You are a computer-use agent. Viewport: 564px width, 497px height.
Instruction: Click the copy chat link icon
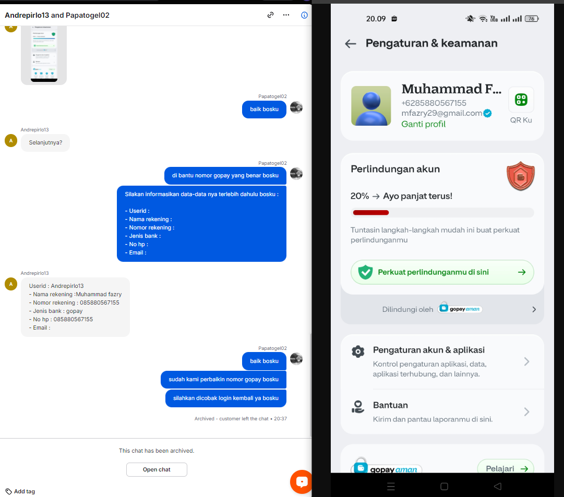coord(270,15)
